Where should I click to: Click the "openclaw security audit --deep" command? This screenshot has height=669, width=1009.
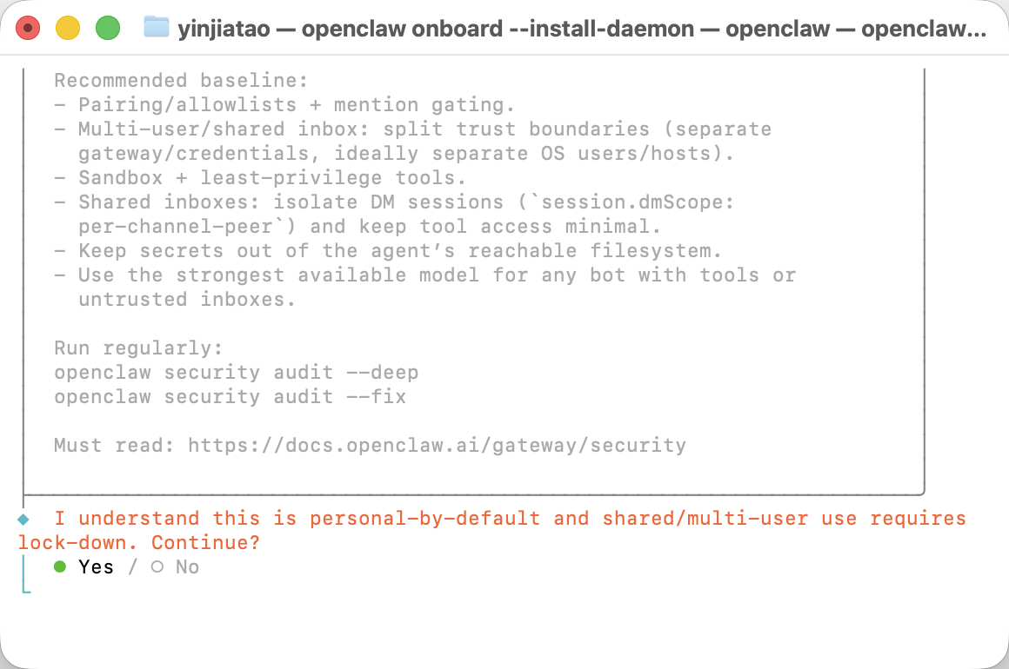236,373
